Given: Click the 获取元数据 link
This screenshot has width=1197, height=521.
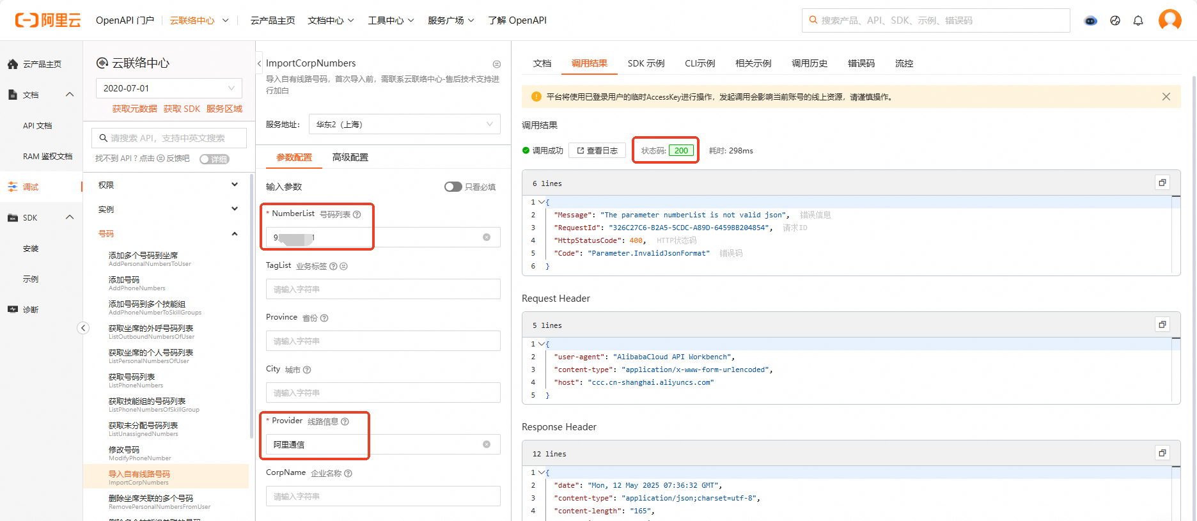Looking at the screenshot, I should (134, 109).
